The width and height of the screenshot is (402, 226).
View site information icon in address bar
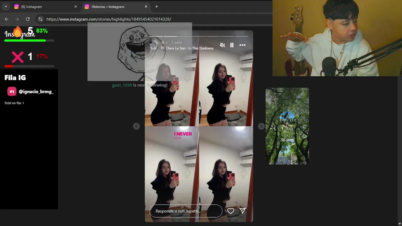tap(40, 19)
